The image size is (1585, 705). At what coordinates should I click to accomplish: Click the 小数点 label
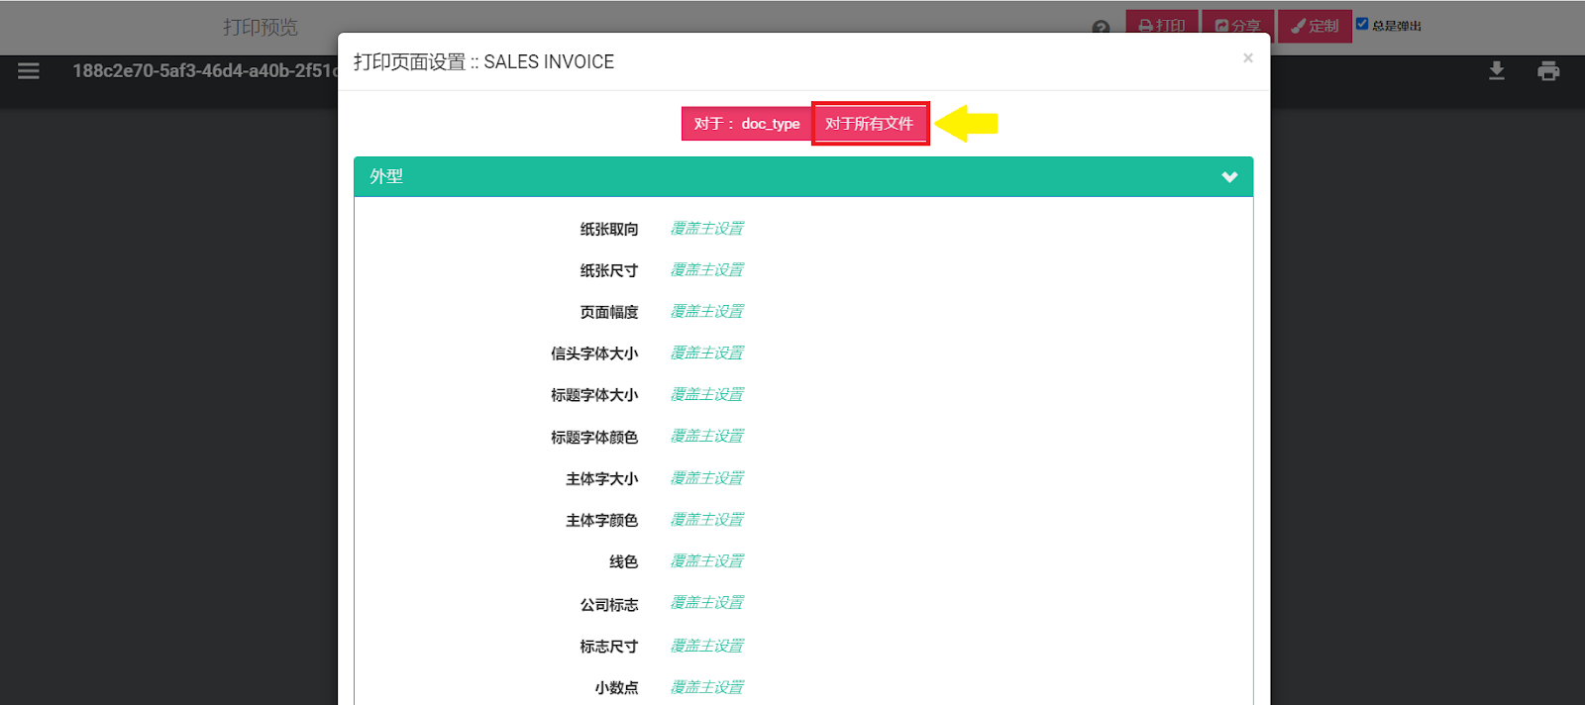coord(616,688)
